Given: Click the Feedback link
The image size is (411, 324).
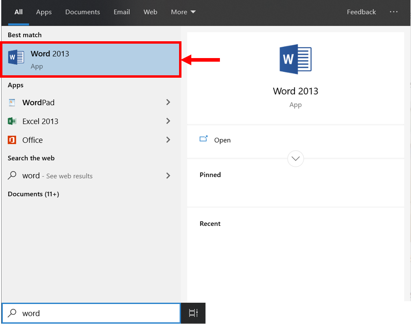Looking at the screenshot, I should point(361,12).
